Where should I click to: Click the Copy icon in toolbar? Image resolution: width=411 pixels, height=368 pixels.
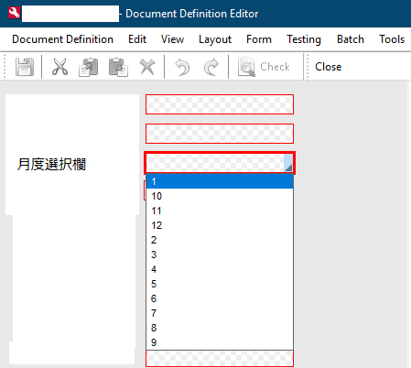[x=88, y=67]
